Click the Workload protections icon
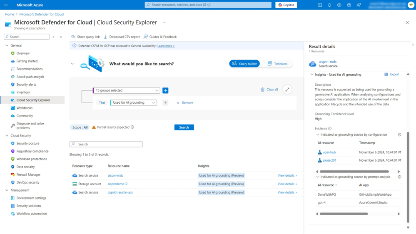Viewport: 416px width, 234px height. [x=12, y=159]
